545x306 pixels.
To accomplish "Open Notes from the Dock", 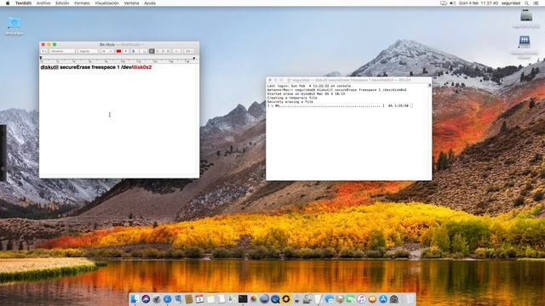I will tap(210, 298).
